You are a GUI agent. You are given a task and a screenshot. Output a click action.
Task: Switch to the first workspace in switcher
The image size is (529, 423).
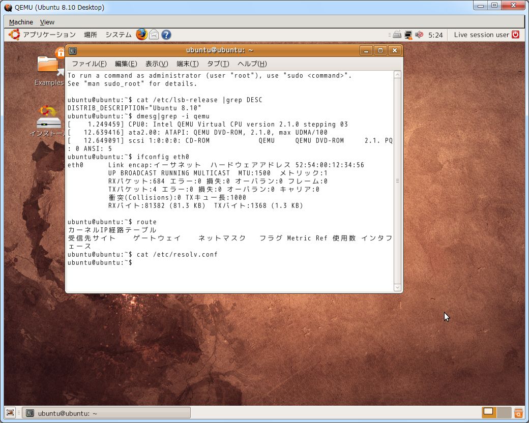coord(488,412)
